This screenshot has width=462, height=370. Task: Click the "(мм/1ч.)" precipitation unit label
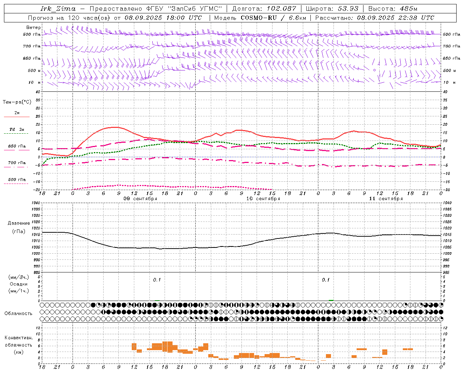point(18,291)
